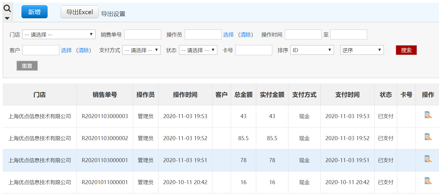The width and height of the screenshot is (439, 194).
Task: Click 管理员 in the R20201011000001 row
Action: [x=146, y=182]
